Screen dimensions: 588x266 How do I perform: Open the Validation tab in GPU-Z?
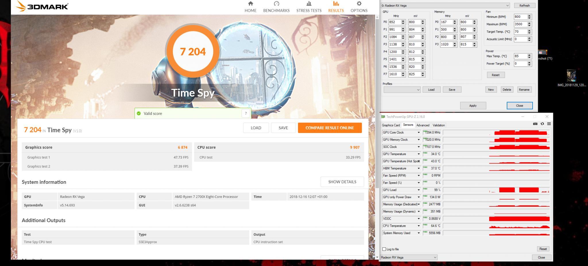coord(439,125)
